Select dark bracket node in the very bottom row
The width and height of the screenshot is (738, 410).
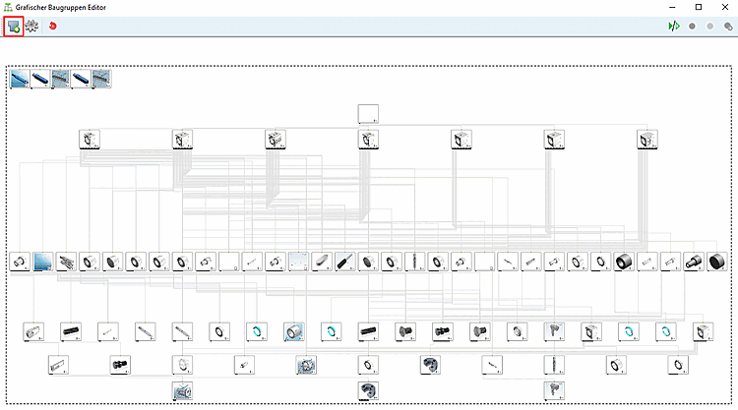pos(368,391)
